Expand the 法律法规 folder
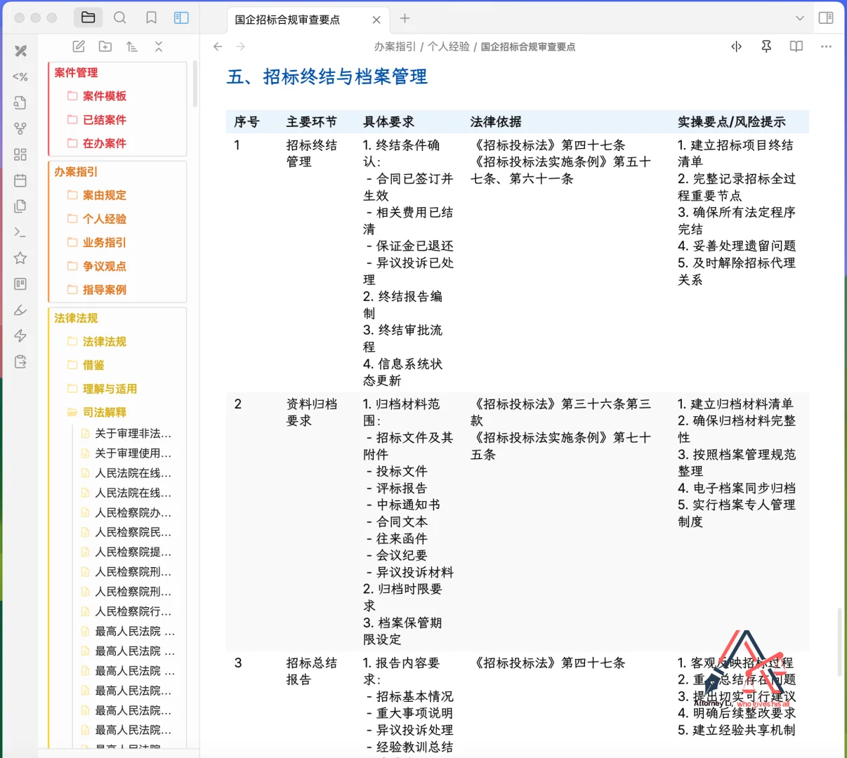 pyautogui.click(x=104, y=342)
